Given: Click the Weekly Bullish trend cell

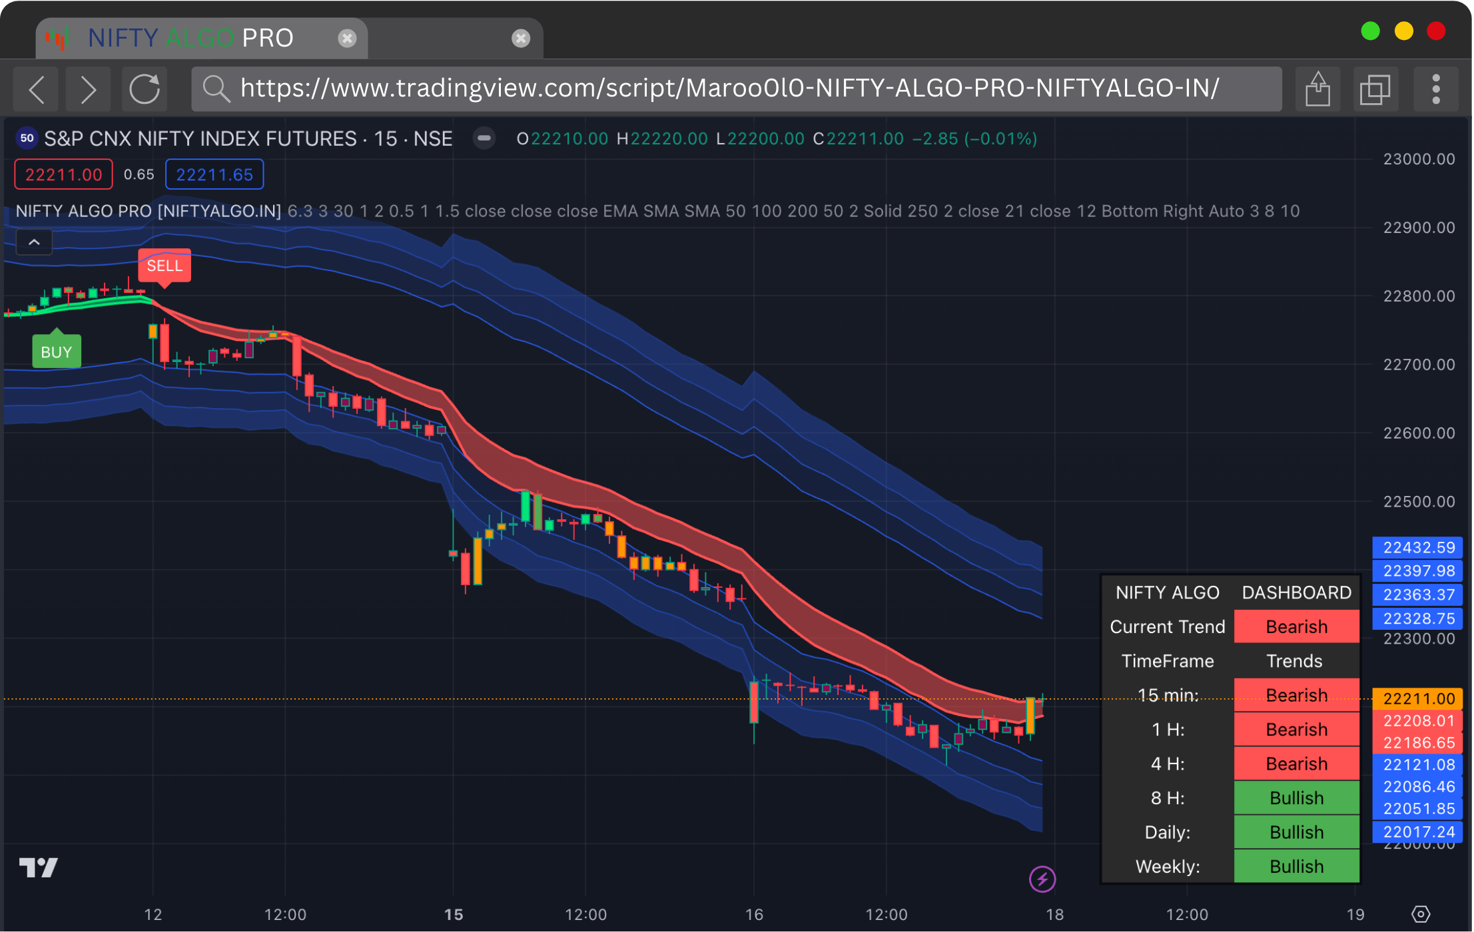Looking at the screenshot, I should pyautogui.click(x=1297, y=866).
